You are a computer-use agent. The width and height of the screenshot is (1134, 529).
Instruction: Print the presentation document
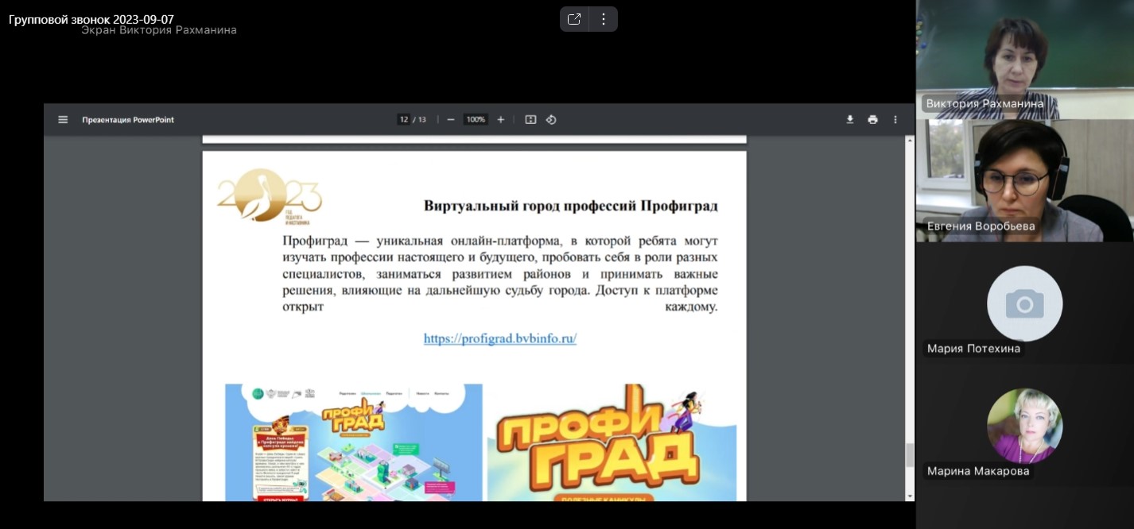[x=872, y=120]
